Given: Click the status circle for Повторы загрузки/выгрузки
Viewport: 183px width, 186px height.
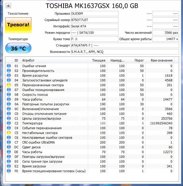Looking at the screenshot, I should (x=9, y=157).
